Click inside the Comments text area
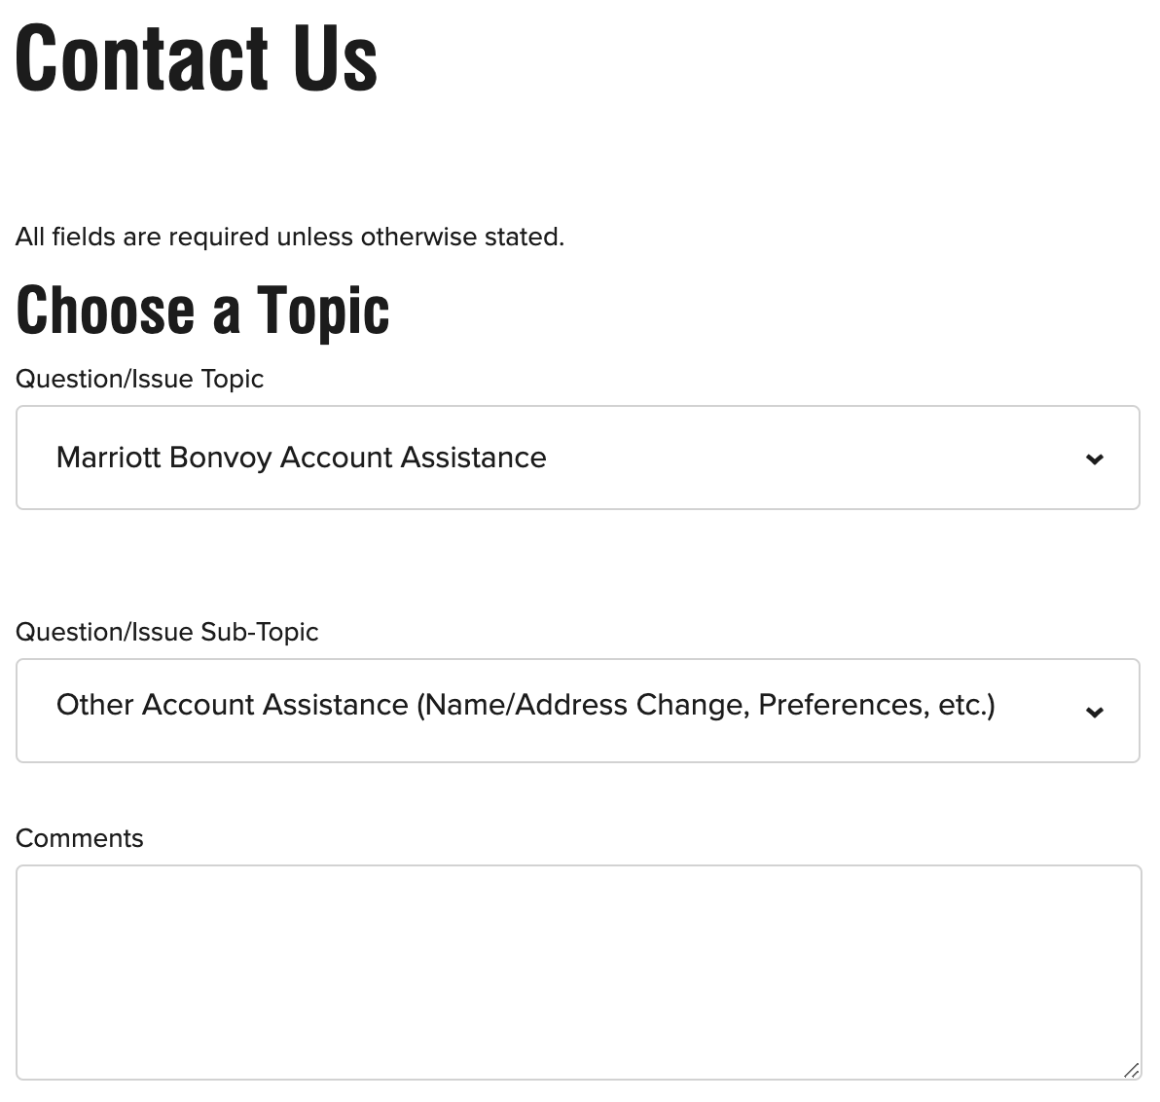 pos(577,972)
